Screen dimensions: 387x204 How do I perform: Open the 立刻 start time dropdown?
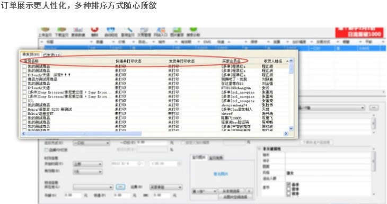tap(87, 164)
